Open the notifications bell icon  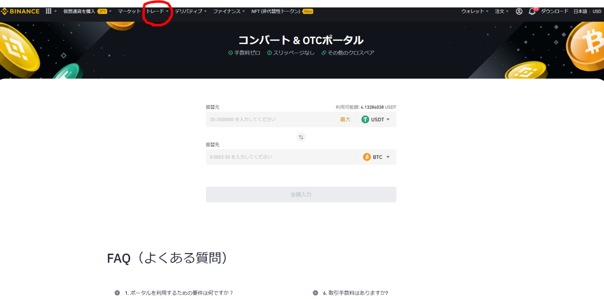(x=532, y=11)
